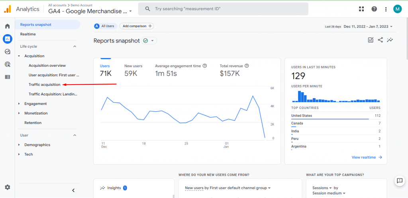Image resolution: width=408 pixels, height=198 pixels.
Task: Open the property selector dropdown arrow
Action: click(130, 12)
